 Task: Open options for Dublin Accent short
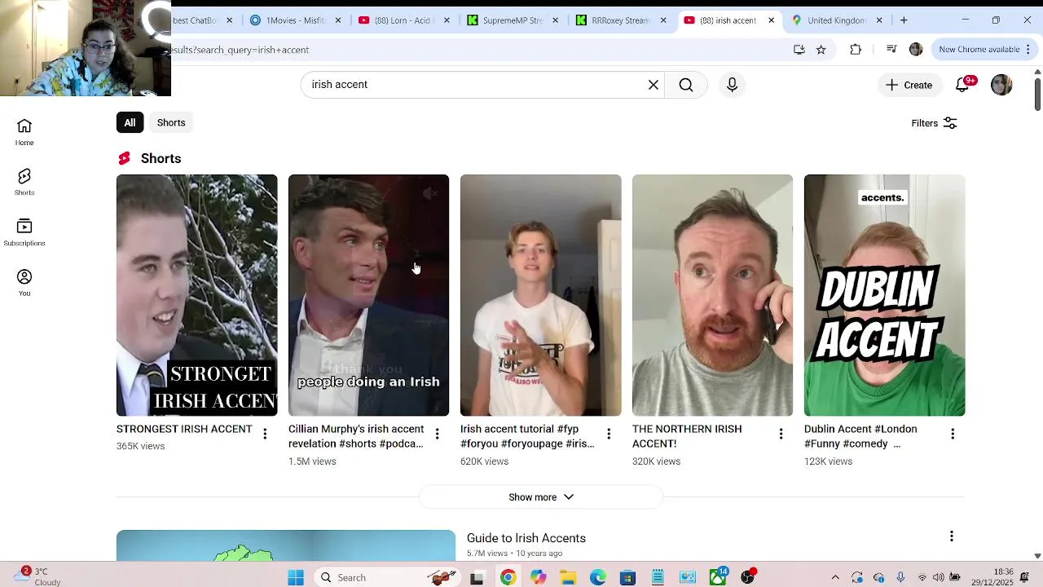click(953, 434)
